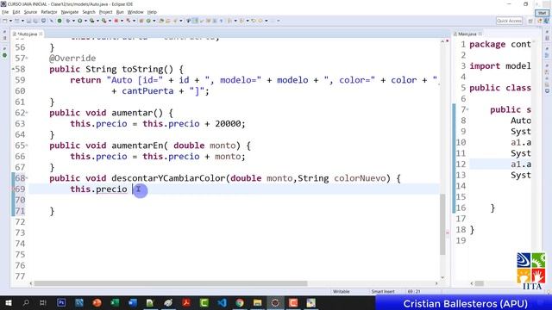This screenshot has width=552, height=310.
Task: Expand the Run configurations dropdown arrow
Action: [x=85, y=21]
